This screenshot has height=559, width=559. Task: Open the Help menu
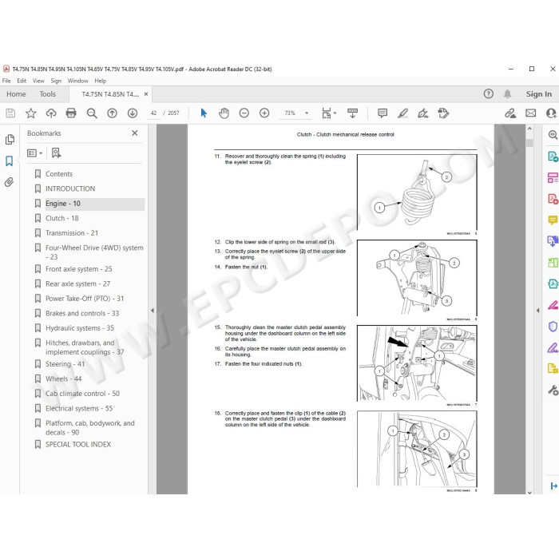tap(101, 81)
